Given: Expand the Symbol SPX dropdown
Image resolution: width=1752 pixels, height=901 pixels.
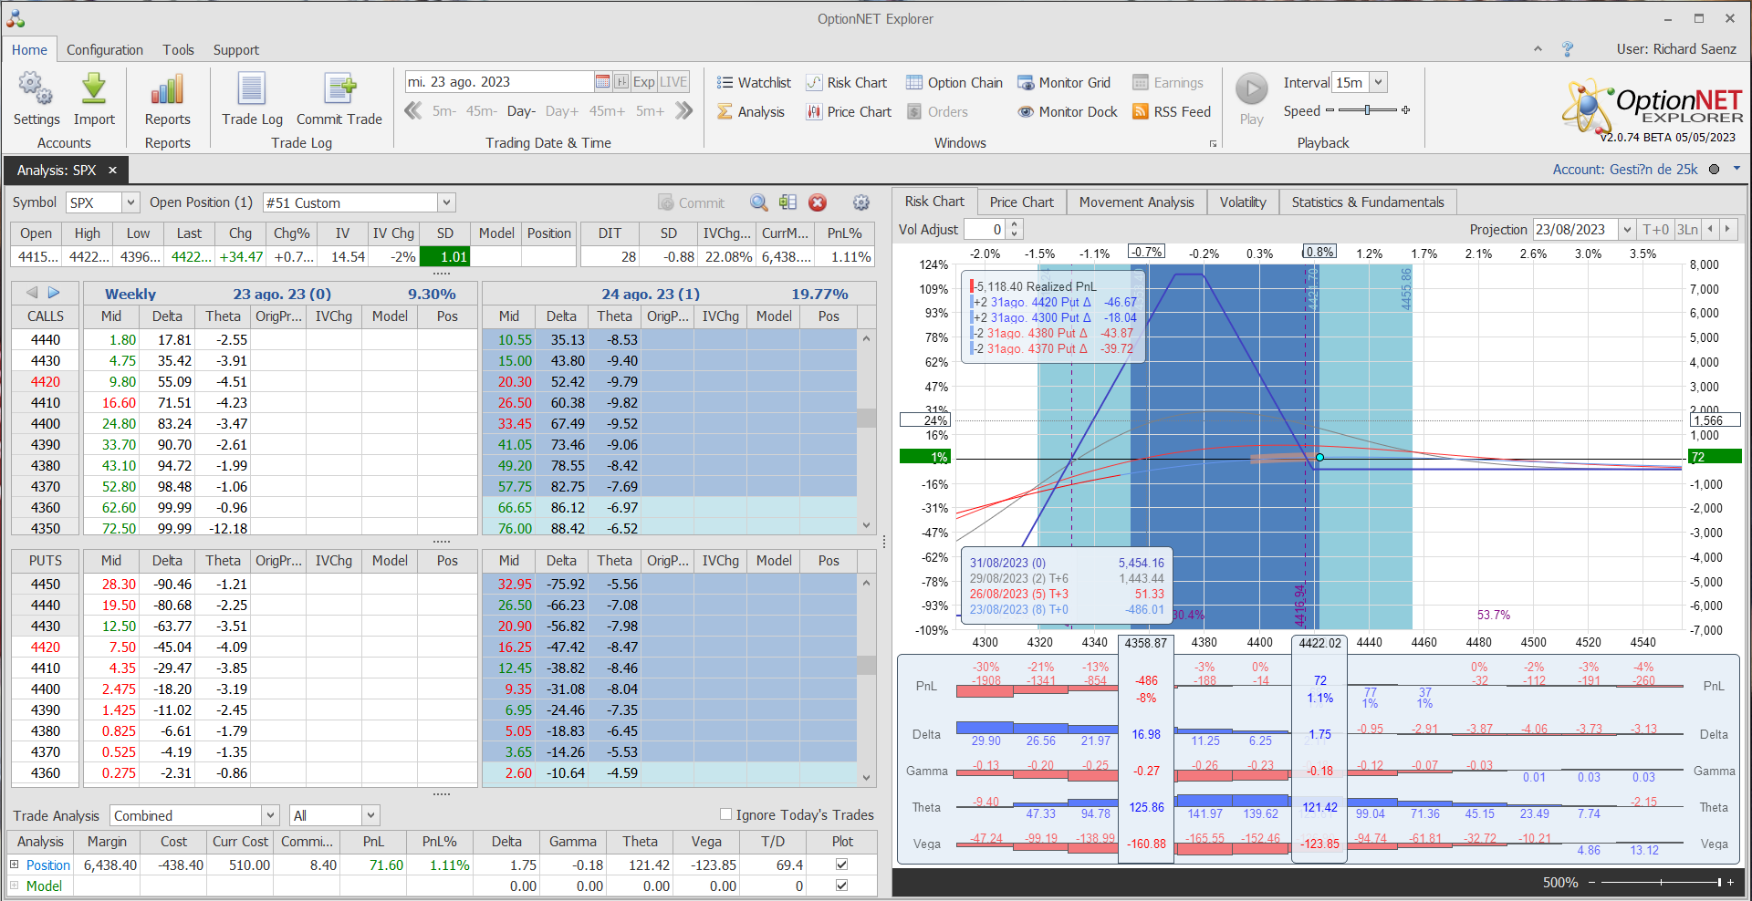Looking at the screenshot, I should coord(130,202).
